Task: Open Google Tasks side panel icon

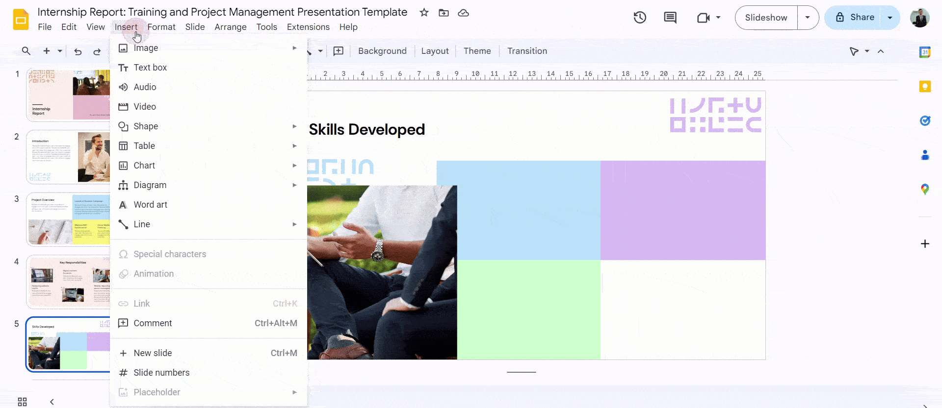Action: pos(925,120)
